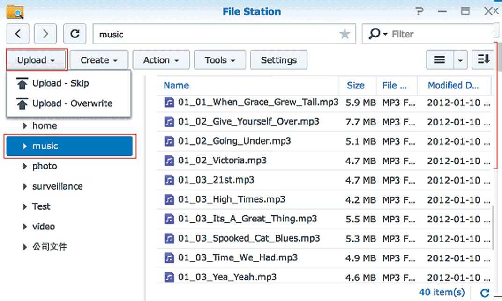The height and width of the screenshot is (301, 502).
Task: Expand the surveillance folder arrow
Action: (25, 186)
